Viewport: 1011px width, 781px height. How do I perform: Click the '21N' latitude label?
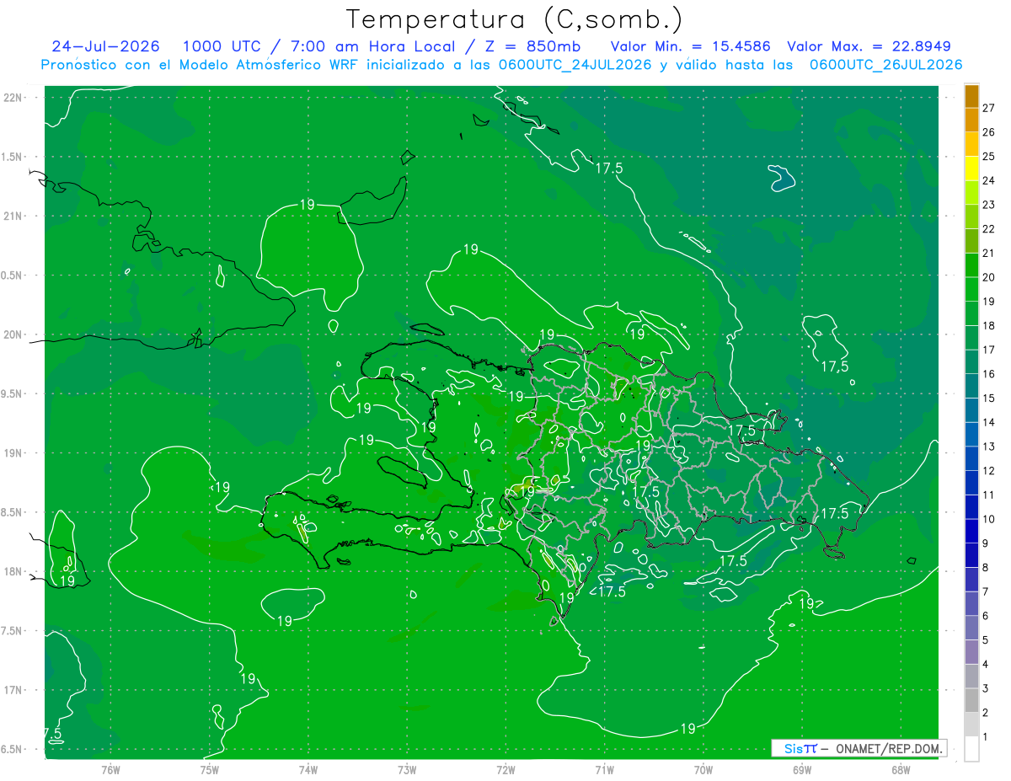(13, 217)
